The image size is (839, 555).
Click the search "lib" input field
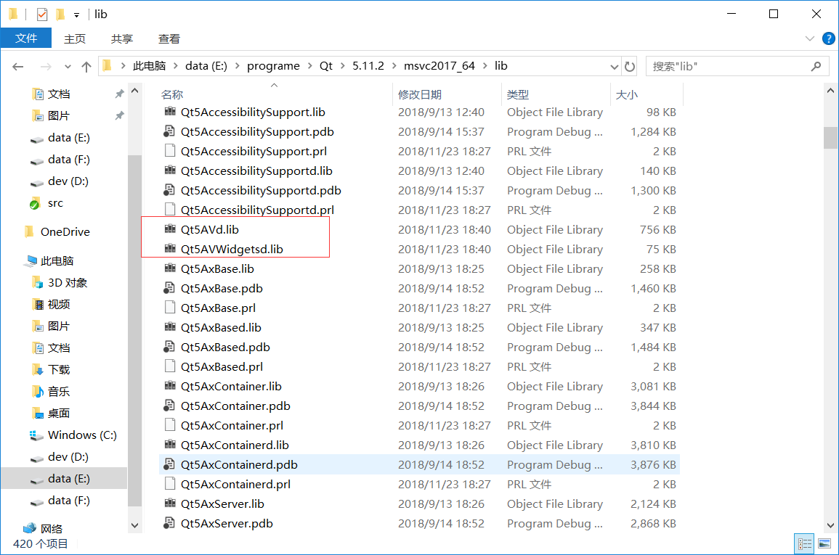tap(729, 66)
